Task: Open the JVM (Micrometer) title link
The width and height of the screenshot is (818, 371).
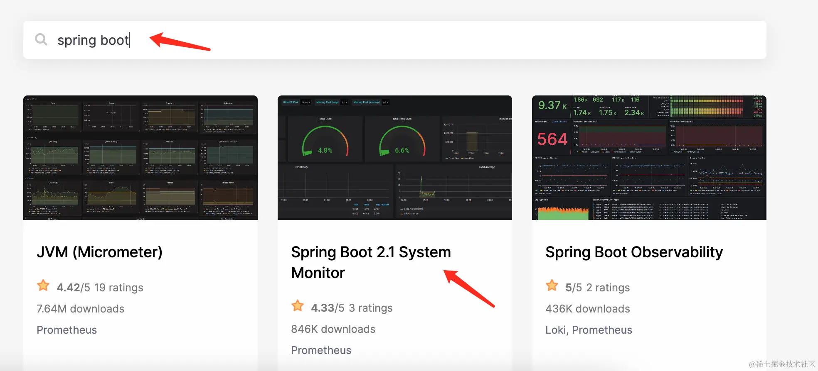Action: click(x=99, y=252)
